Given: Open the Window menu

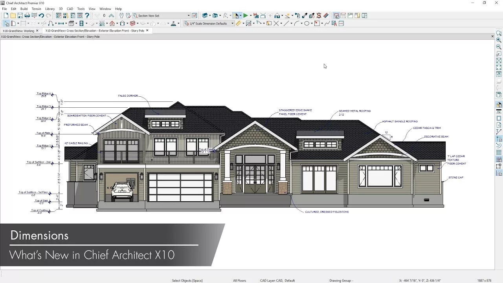Looking at the screenshot, I should click(x=105, y=9).
